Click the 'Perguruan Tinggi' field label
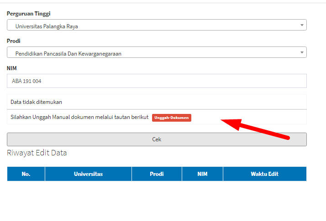This screenshot has height=221, width=326. (x=28, y=14)
